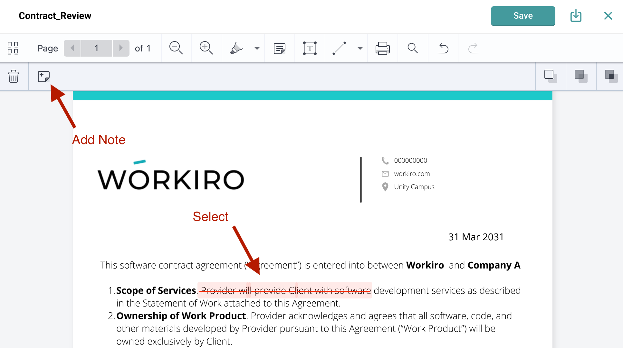This screenshot has height=348, width=623.
Task: Print the Contract_Review document
Action: [382, 48]
